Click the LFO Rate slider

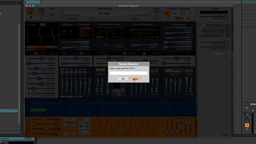(x=46, y=119)
